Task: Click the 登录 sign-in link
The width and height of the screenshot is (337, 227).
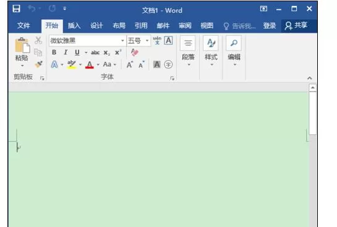Action: click(x=270, y=25)
